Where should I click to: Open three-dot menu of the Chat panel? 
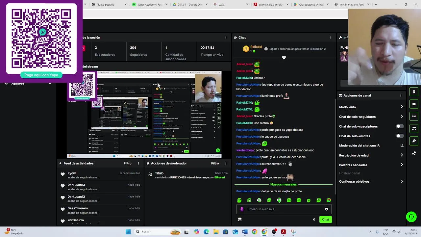[331, 38]
